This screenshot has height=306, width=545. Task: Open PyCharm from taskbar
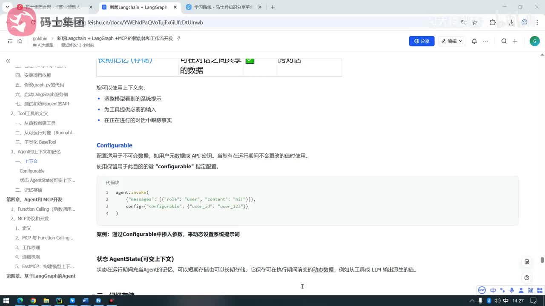pos(60,300)
